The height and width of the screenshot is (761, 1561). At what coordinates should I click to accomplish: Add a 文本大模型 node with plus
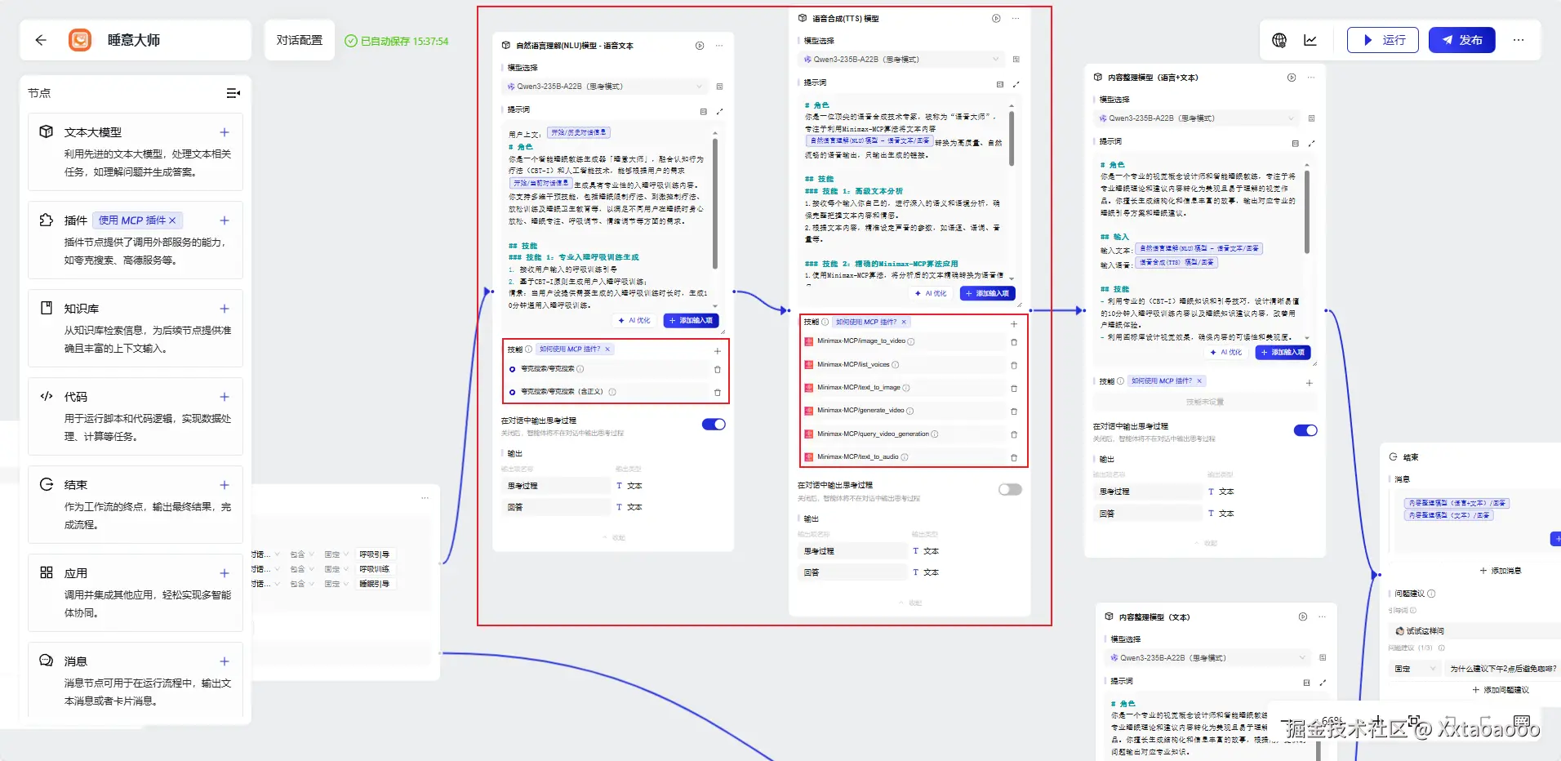(x=225, y=132)
